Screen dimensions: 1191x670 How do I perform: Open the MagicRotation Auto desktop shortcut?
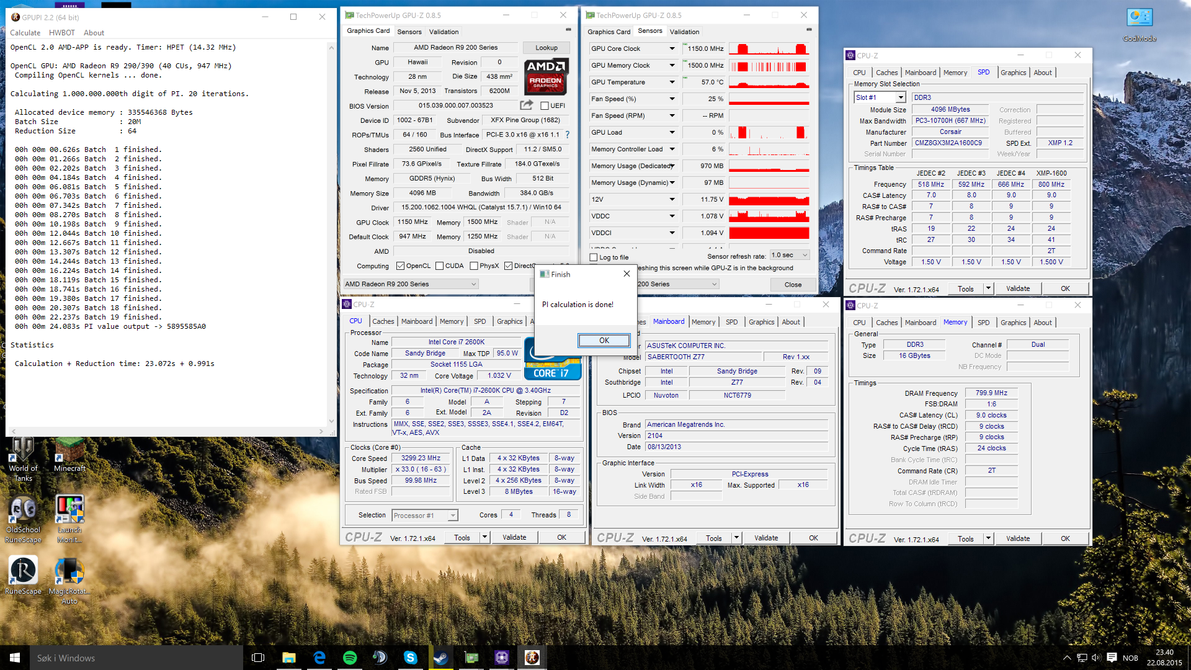click(69, 581)
